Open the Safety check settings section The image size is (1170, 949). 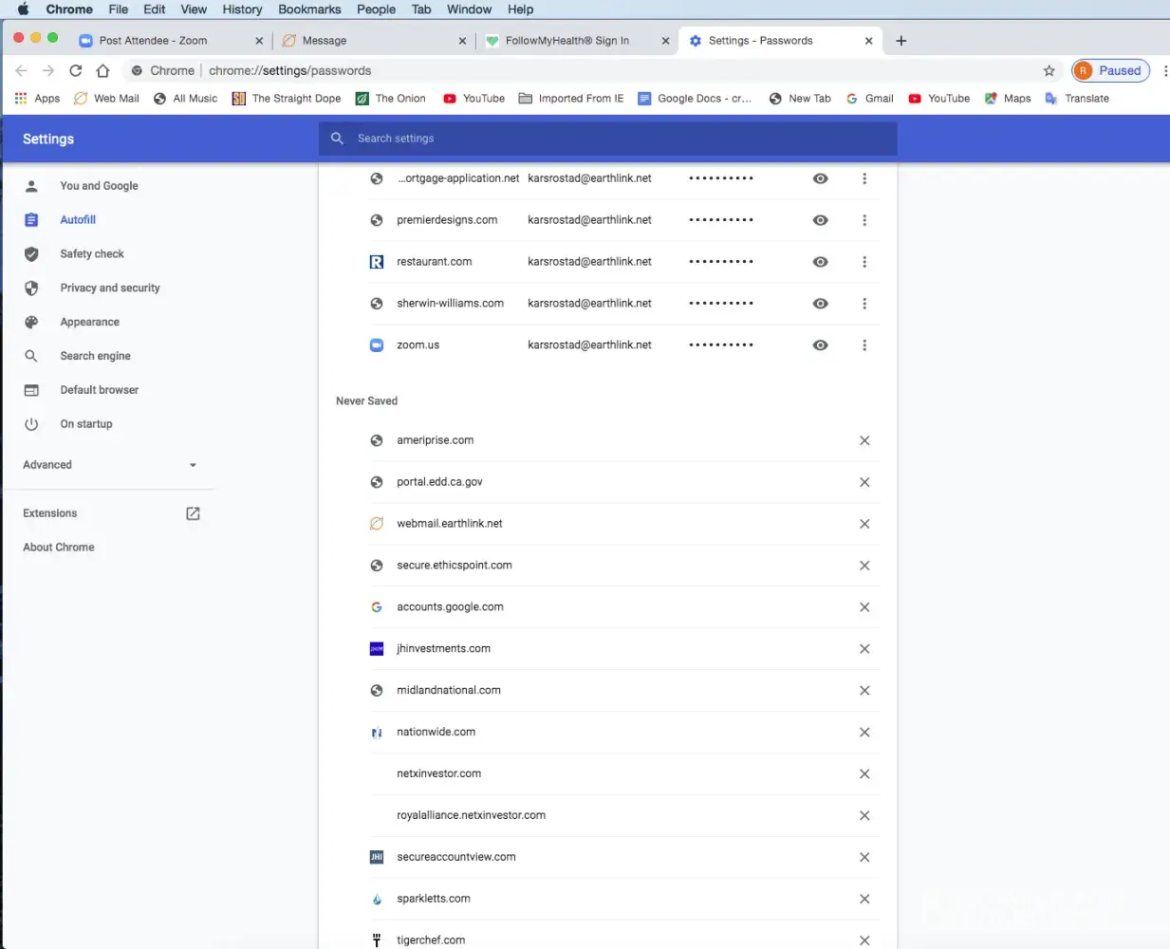pos(92,253)
